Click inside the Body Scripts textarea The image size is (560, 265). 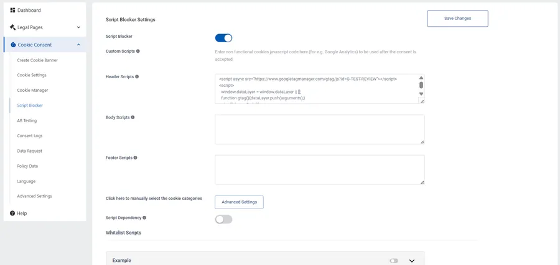320,129
